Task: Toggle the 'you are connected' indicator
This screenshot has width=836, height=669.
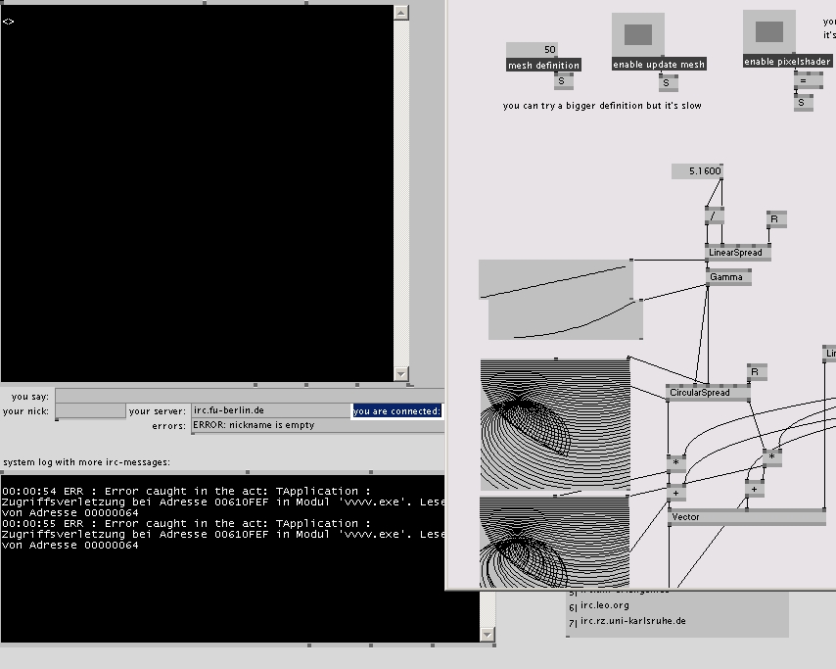Action: coord(396,411)
